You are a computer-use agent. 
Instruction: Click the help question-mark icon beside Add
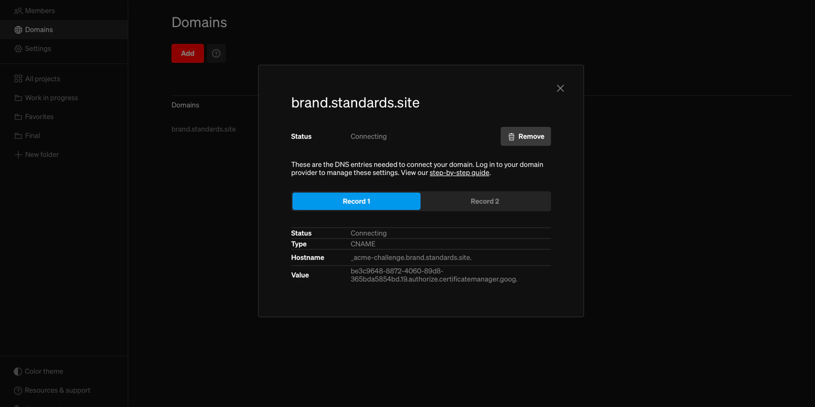pyautogui.click(x=216, y=53)
